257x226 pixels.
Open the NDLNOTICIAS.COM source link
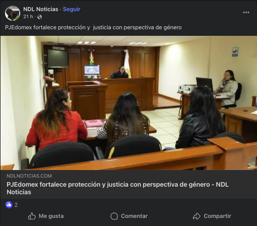point(29,176)
